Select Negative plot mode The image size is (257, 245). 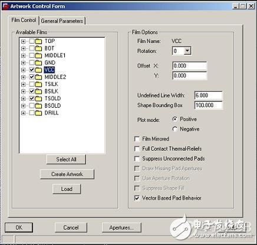click(x=175, y=129)
